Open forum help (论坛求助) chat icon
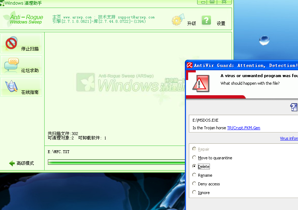This screenshot has height=210, width=298. click(11, 64)
